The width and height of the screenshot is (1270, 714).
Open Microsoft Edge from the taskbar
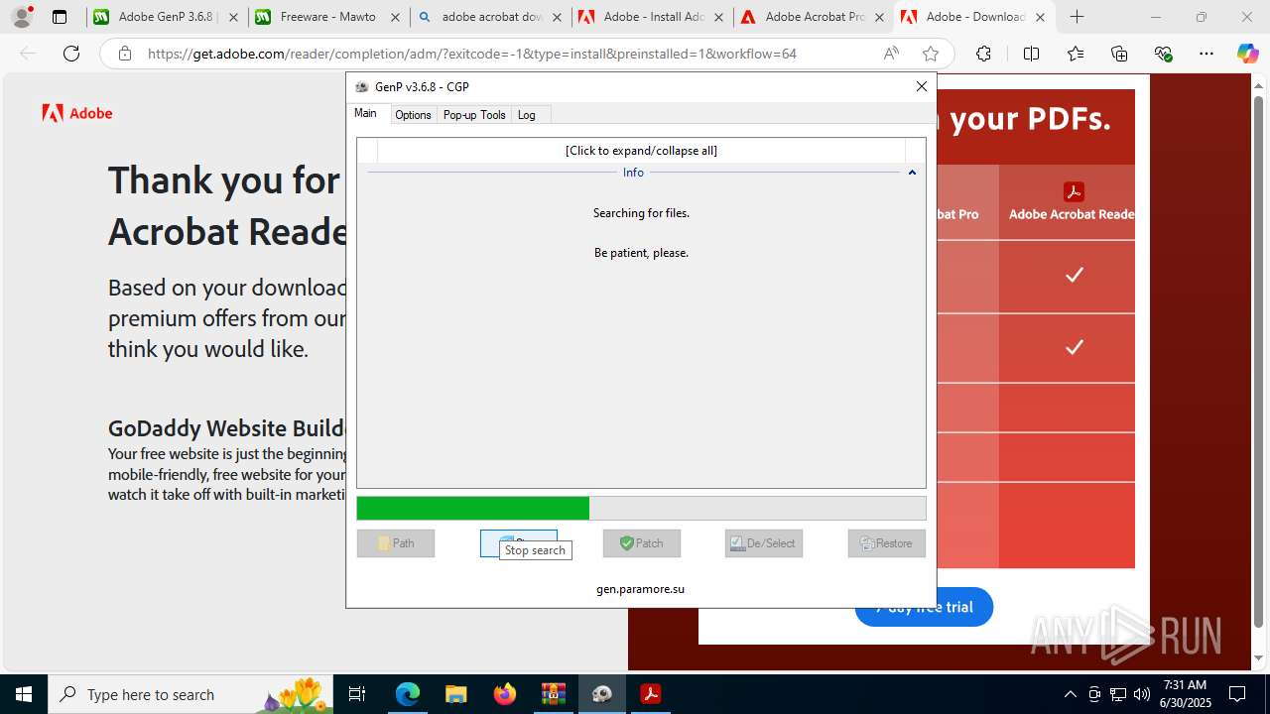click(408, 694)
